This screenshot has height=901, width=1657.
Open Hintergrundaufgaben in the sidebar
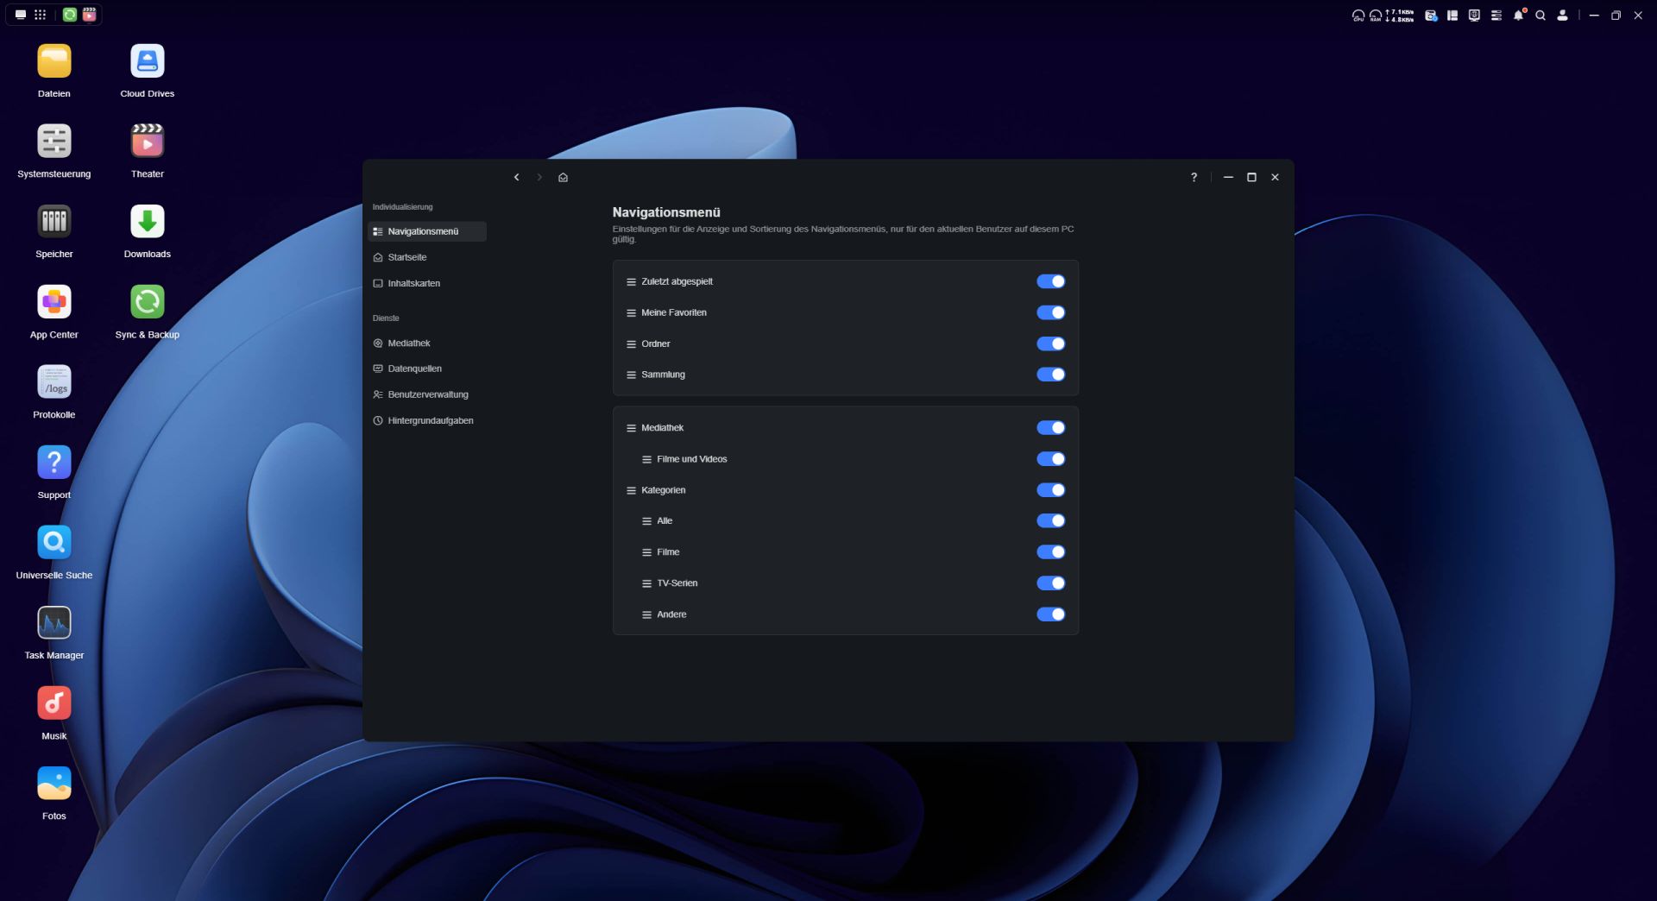point(430,421)
